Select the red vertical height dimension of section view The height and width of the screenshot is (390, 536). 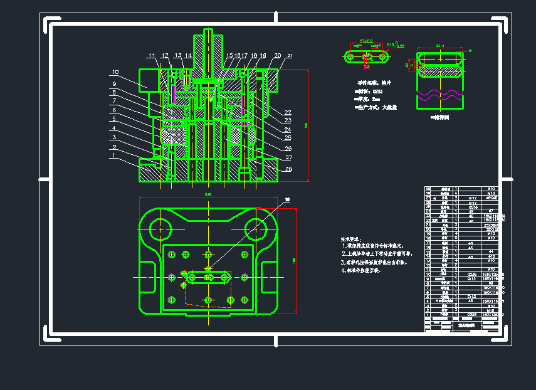point(308,125)
